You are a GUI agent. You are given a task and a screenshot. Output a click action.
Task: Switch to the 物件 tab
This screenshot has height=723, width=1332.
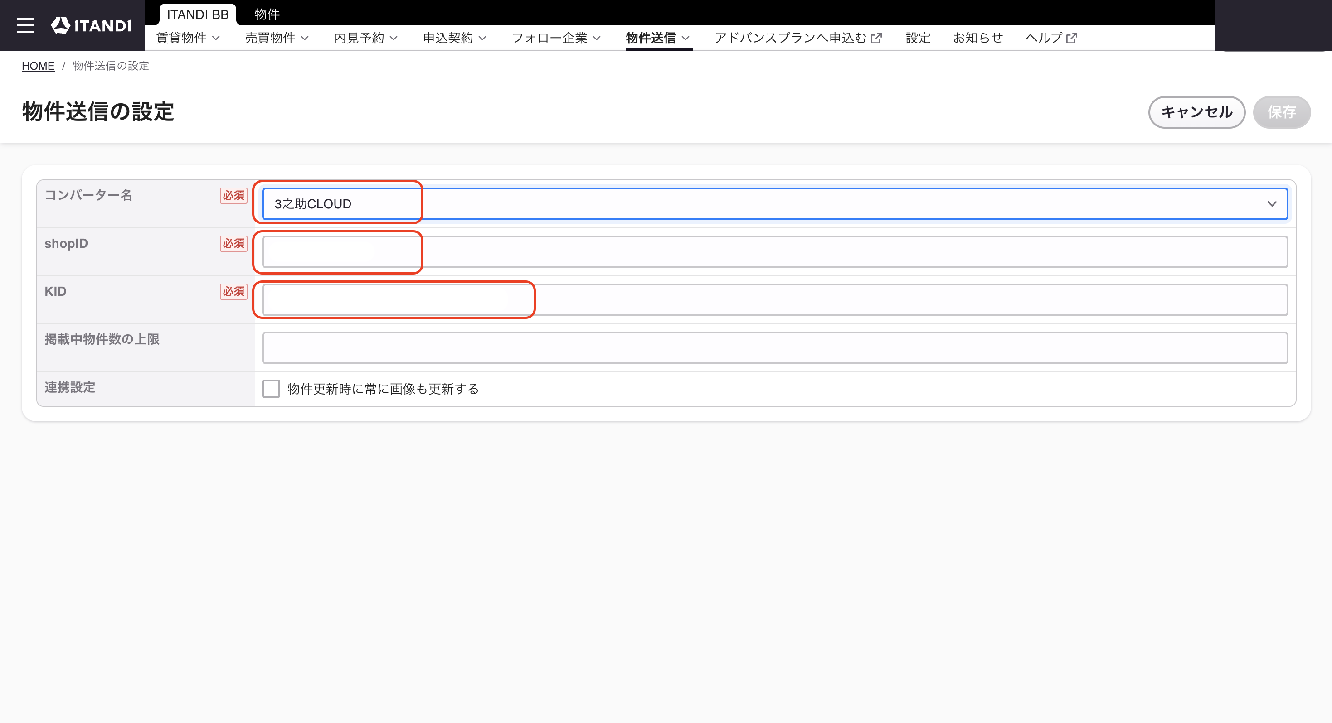pos(267,14)
